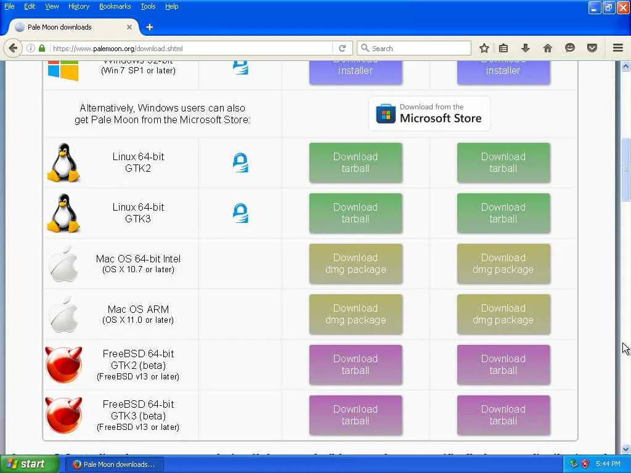The width and height of the screenshot is (631, 473).
Task: Bookmark this page with the star icon
Action: pyautogui.click(x=484, y=48)
